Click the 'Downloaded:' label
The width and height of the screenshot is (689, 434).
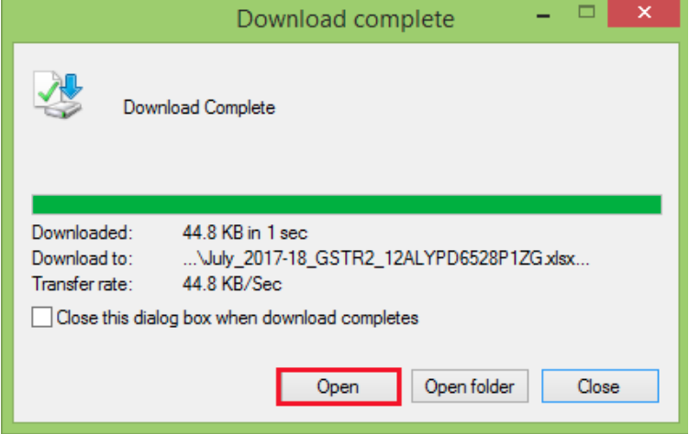click(x=83, y=233)
